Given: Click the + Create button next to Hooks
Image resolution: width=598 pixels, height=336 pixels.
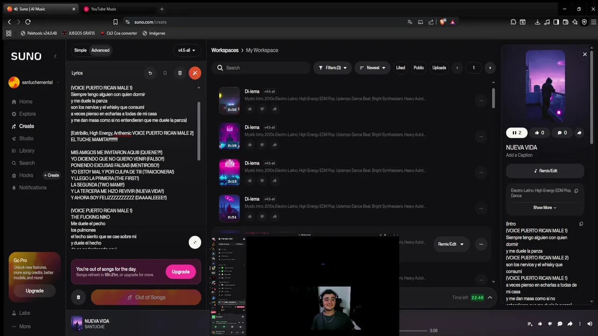Looking at the screenshot, I should click(x=51, y=175).
